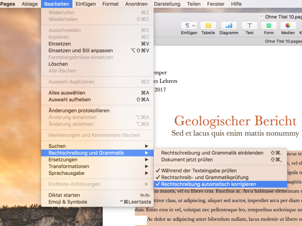Choose Rechtschreibung und Grammatik einblenden

220,153
